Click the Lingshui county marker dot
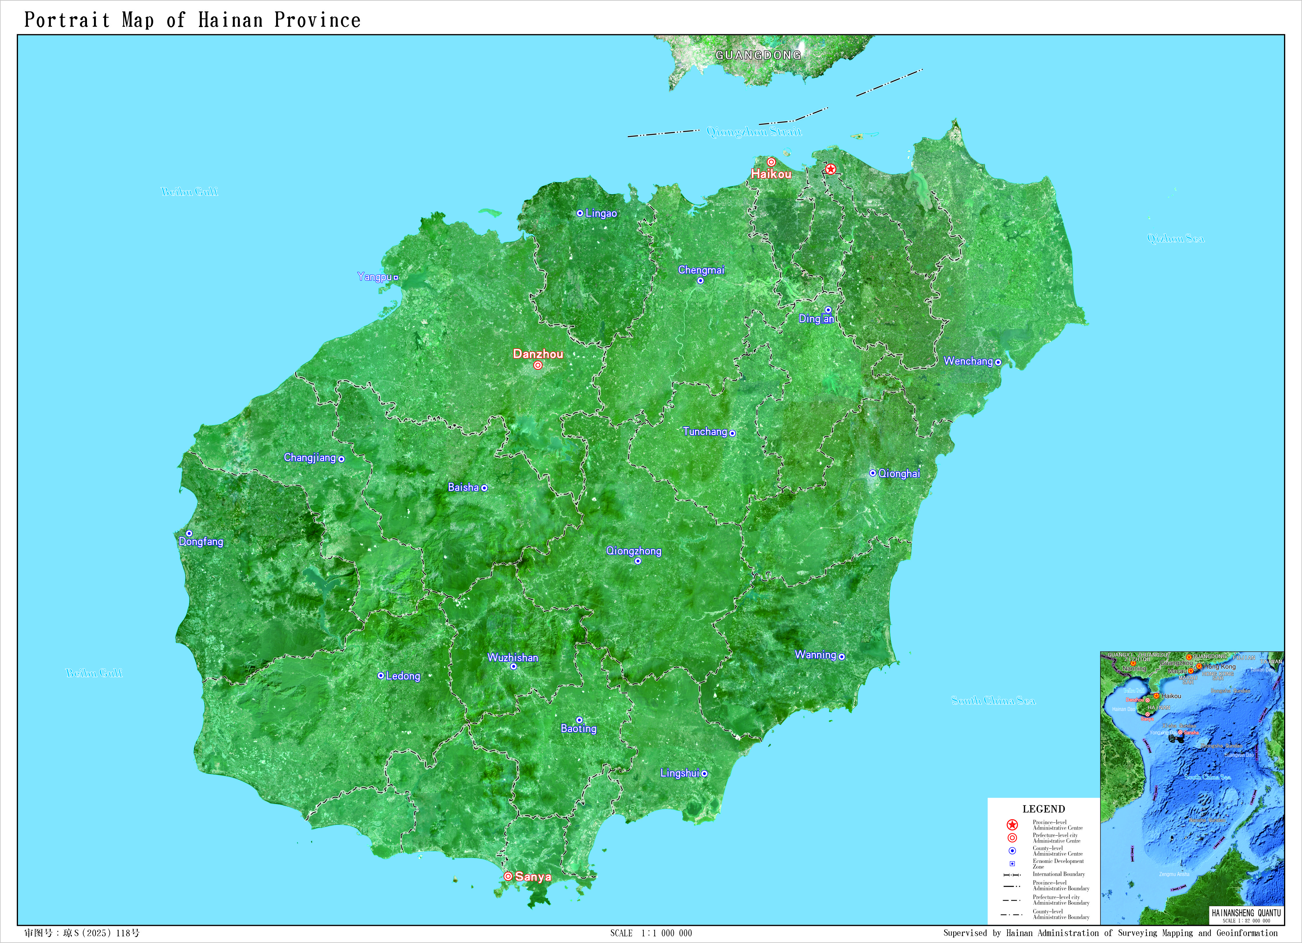The height and width of the screenshot is (943, 1302). 704,774
